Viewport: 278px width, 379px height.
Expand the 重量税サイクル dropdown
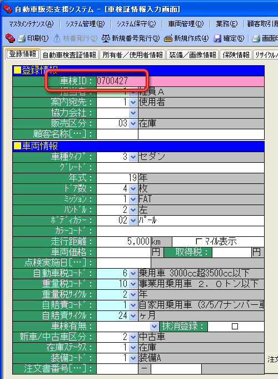click(x=133, y=295)
